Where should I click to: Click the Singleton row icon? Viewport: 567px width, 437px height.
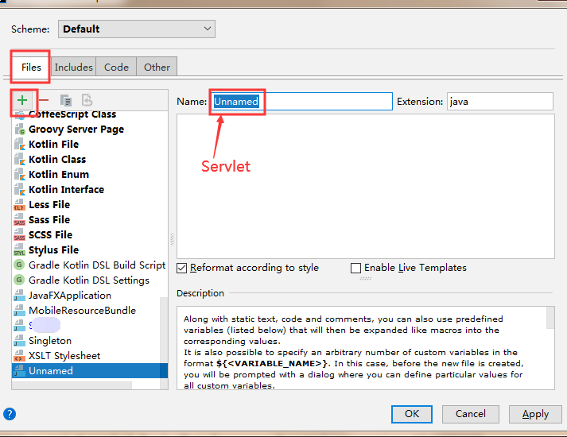point(20,341)
